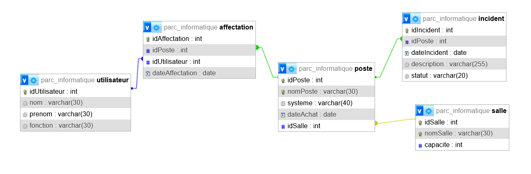
Task: Collapse the affectation table columns
Action: tap(147, 27)
